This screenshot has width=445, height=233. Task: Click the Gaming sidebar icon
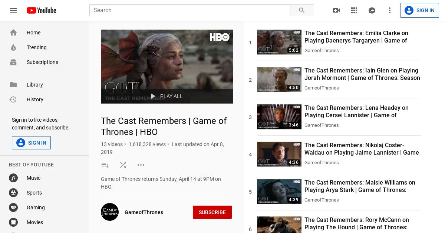(13, 207)
